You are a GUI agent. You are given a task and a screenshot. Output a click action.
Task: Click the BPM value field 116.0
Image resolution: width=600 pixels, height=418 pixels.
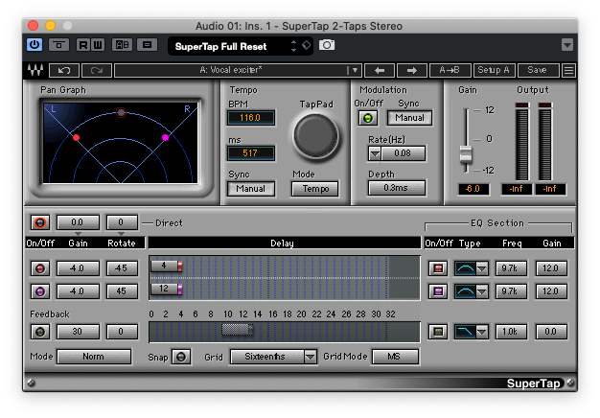tap(250, 118)
